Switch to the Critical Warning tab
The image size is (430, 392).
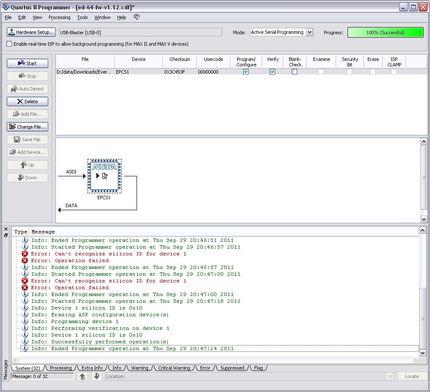coord(174,368)
